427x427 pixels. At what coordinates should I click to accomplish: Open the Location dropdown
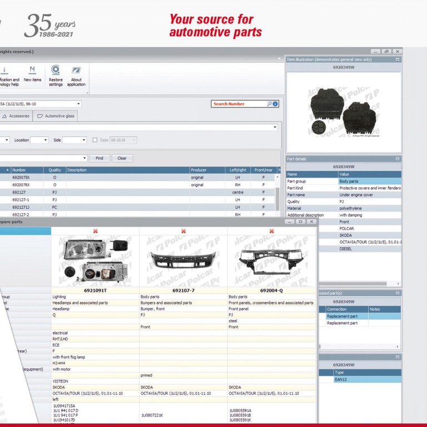tap(46, 140)
